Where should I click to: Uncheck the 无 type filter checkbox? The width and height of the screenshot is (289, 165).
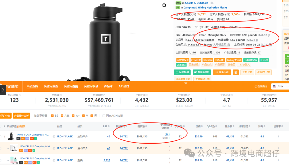[92, 116]
